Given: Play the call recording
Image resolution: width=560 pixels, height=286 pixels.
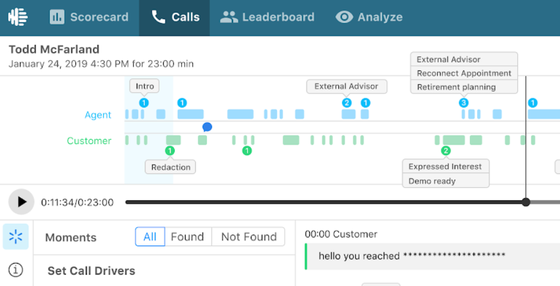Looking at the screenshot, I should (21, 202).
